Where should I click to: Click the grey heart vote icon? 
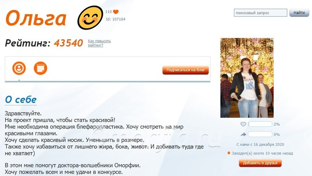[243, 124]
